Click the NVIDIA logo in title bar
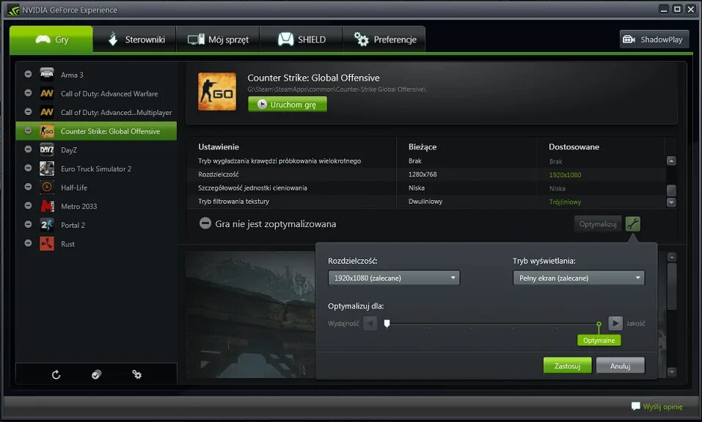Viewport: 702px width, 422px height. [13, 10]
